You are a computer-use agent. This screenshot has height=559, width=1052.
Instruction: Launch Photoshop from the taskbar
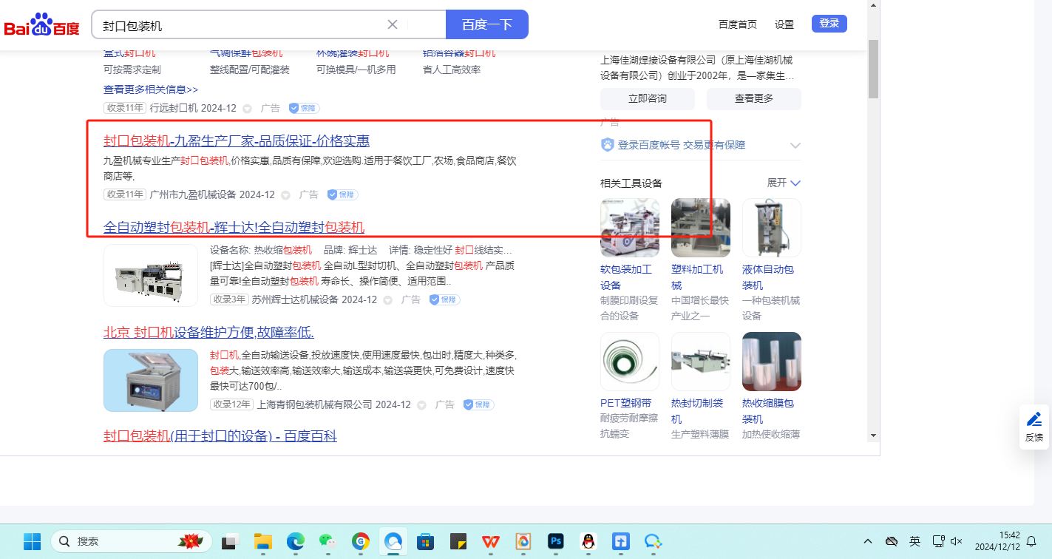[556, 541]
